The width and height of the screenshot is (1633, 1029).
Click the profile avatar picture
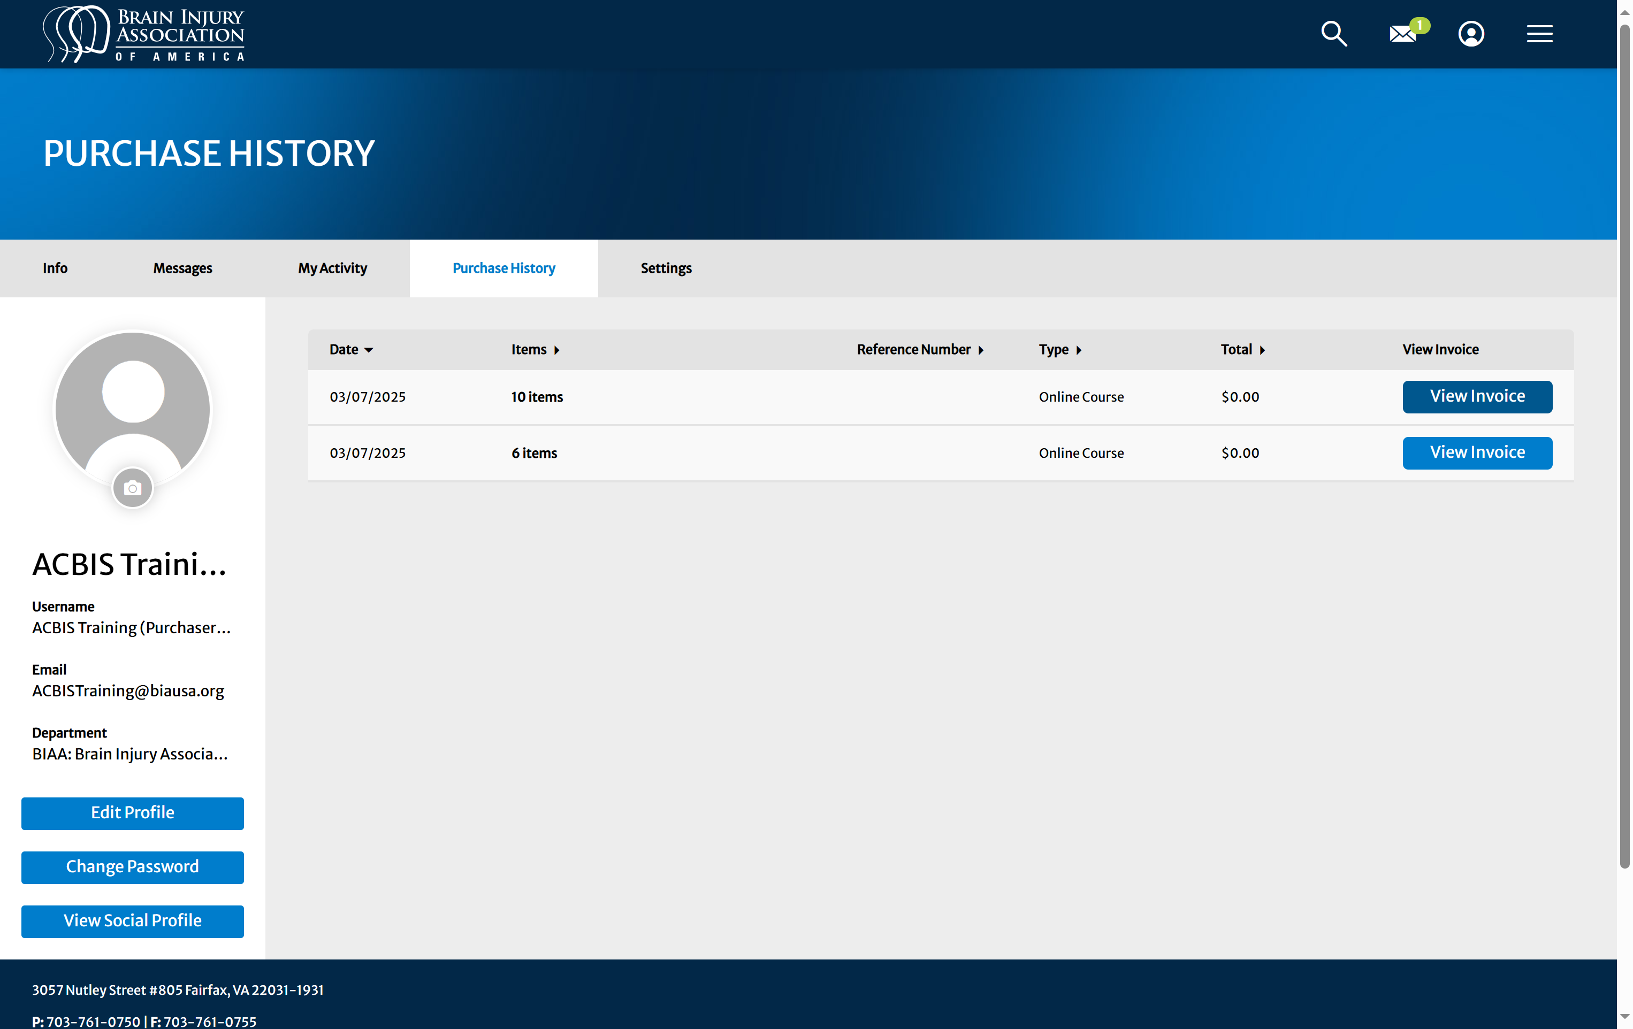[x=132, y=409]
